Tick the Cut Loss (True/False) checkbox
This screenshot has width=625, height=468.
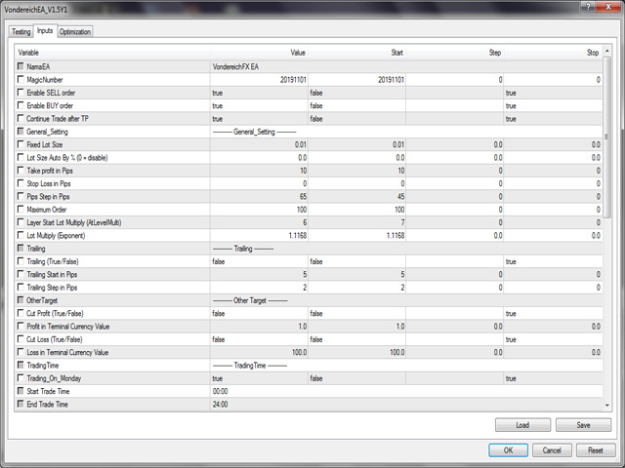21,339
